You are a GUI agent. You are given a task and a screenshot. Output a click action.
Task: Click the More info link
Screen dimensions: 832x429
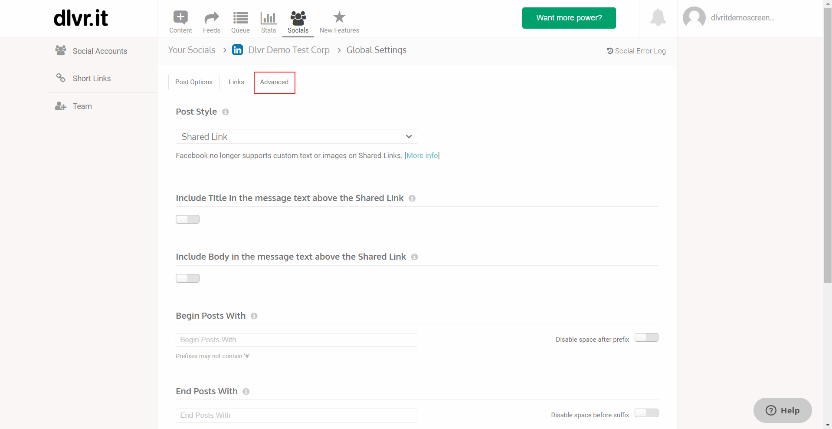tap(422, 155)
